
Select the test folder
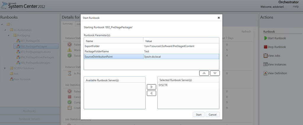click(16, 74)
